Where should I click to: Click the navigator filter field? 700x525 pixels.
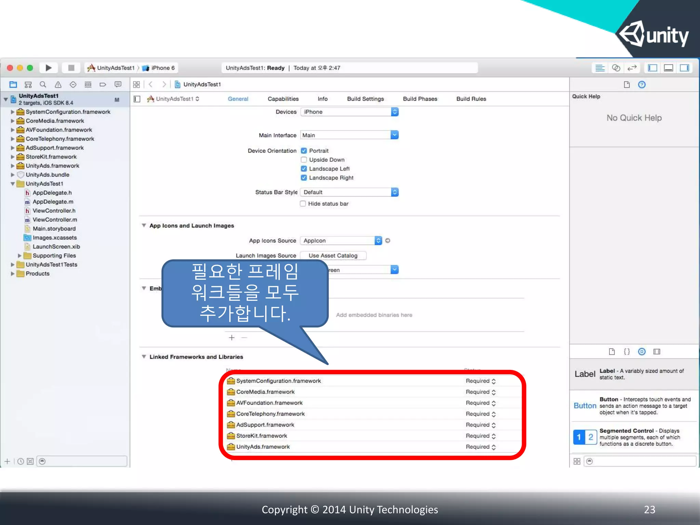82,461
